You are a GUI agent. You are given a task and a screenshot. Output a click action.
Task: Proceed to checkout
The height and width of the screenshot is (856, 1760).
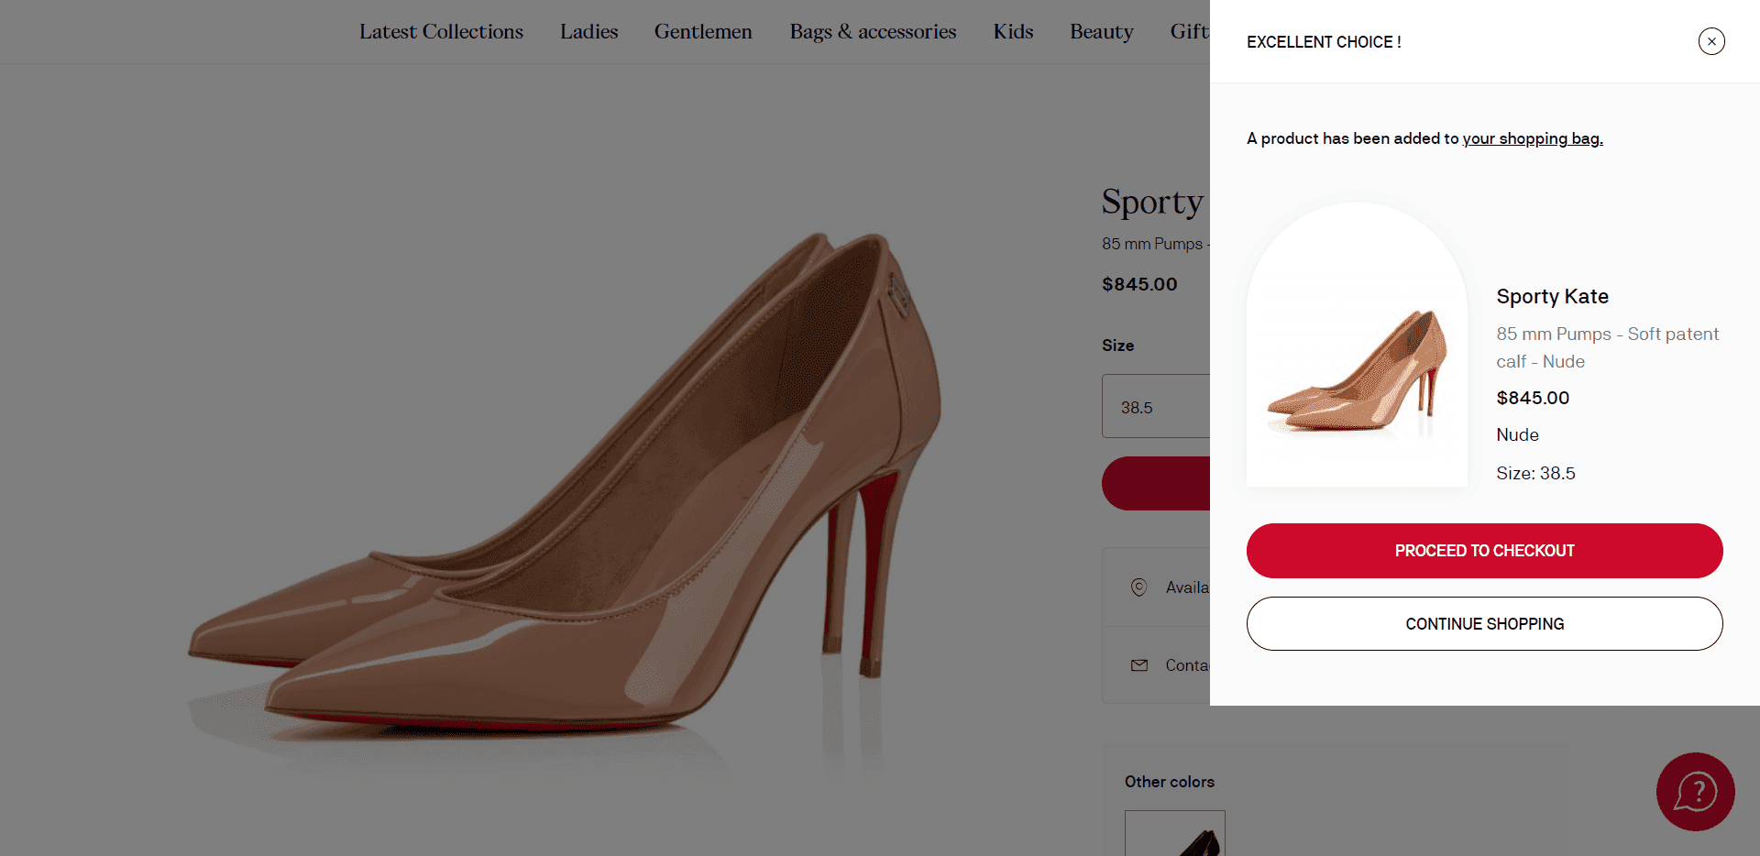coord(1484,551)
